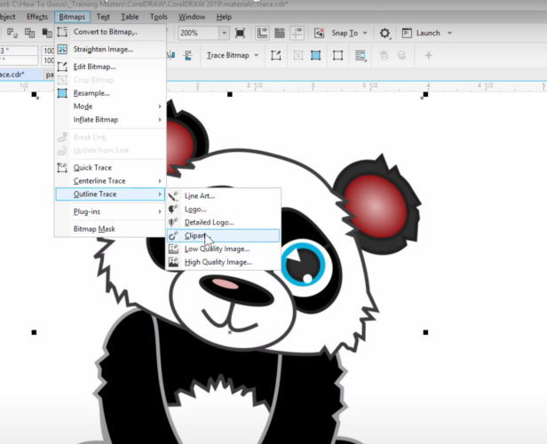This screenshot has width=547, height=444.
Task: Select Clipart outline trace option
Action: pos(223,236)
